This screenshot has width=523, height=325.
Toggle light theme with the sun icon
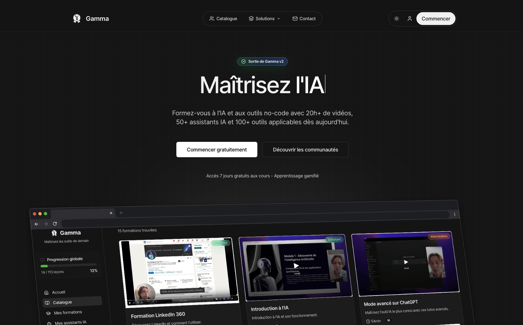(397, 19)
